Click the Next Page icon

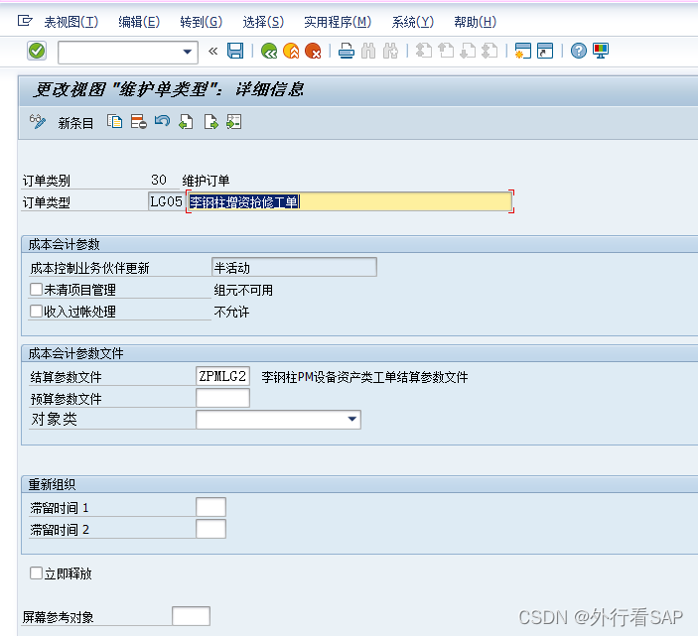tap(468, 51)
